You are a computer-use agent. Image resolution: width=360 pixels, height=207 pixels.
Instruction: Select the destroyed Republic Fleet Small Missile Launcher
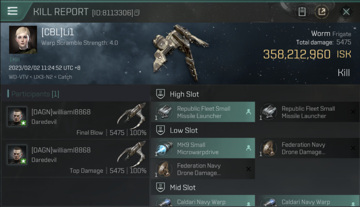point(307,112)
